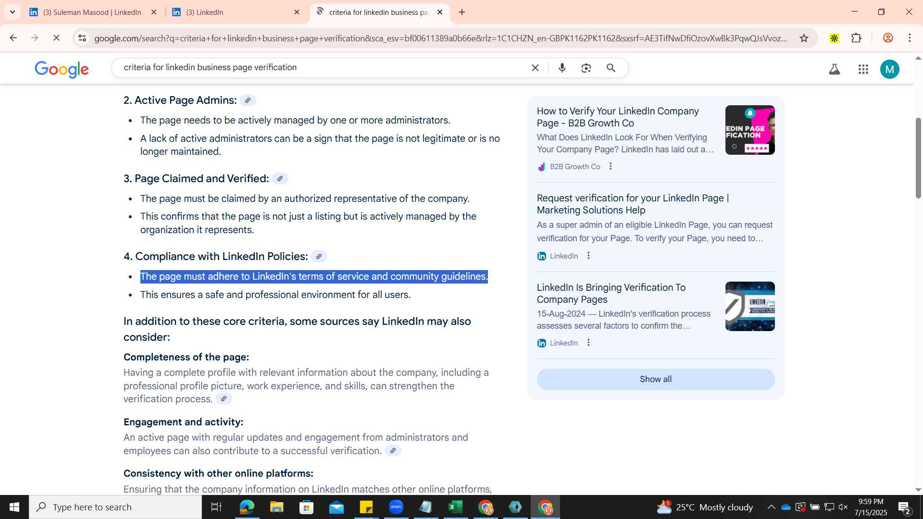Open How to Verify Your LinkedIn Company Page

tap(618, 117)
